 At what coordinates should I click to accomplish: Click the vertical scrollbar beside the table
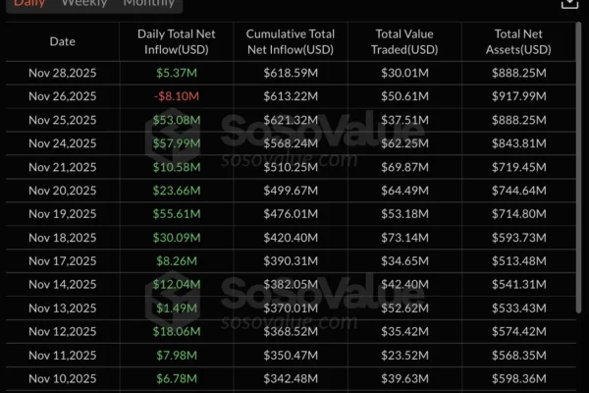click(580, 196)
